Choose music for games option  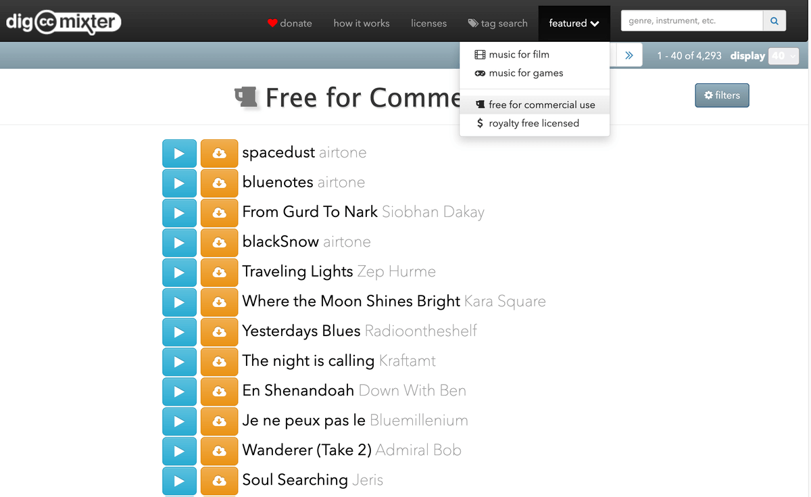525,73
